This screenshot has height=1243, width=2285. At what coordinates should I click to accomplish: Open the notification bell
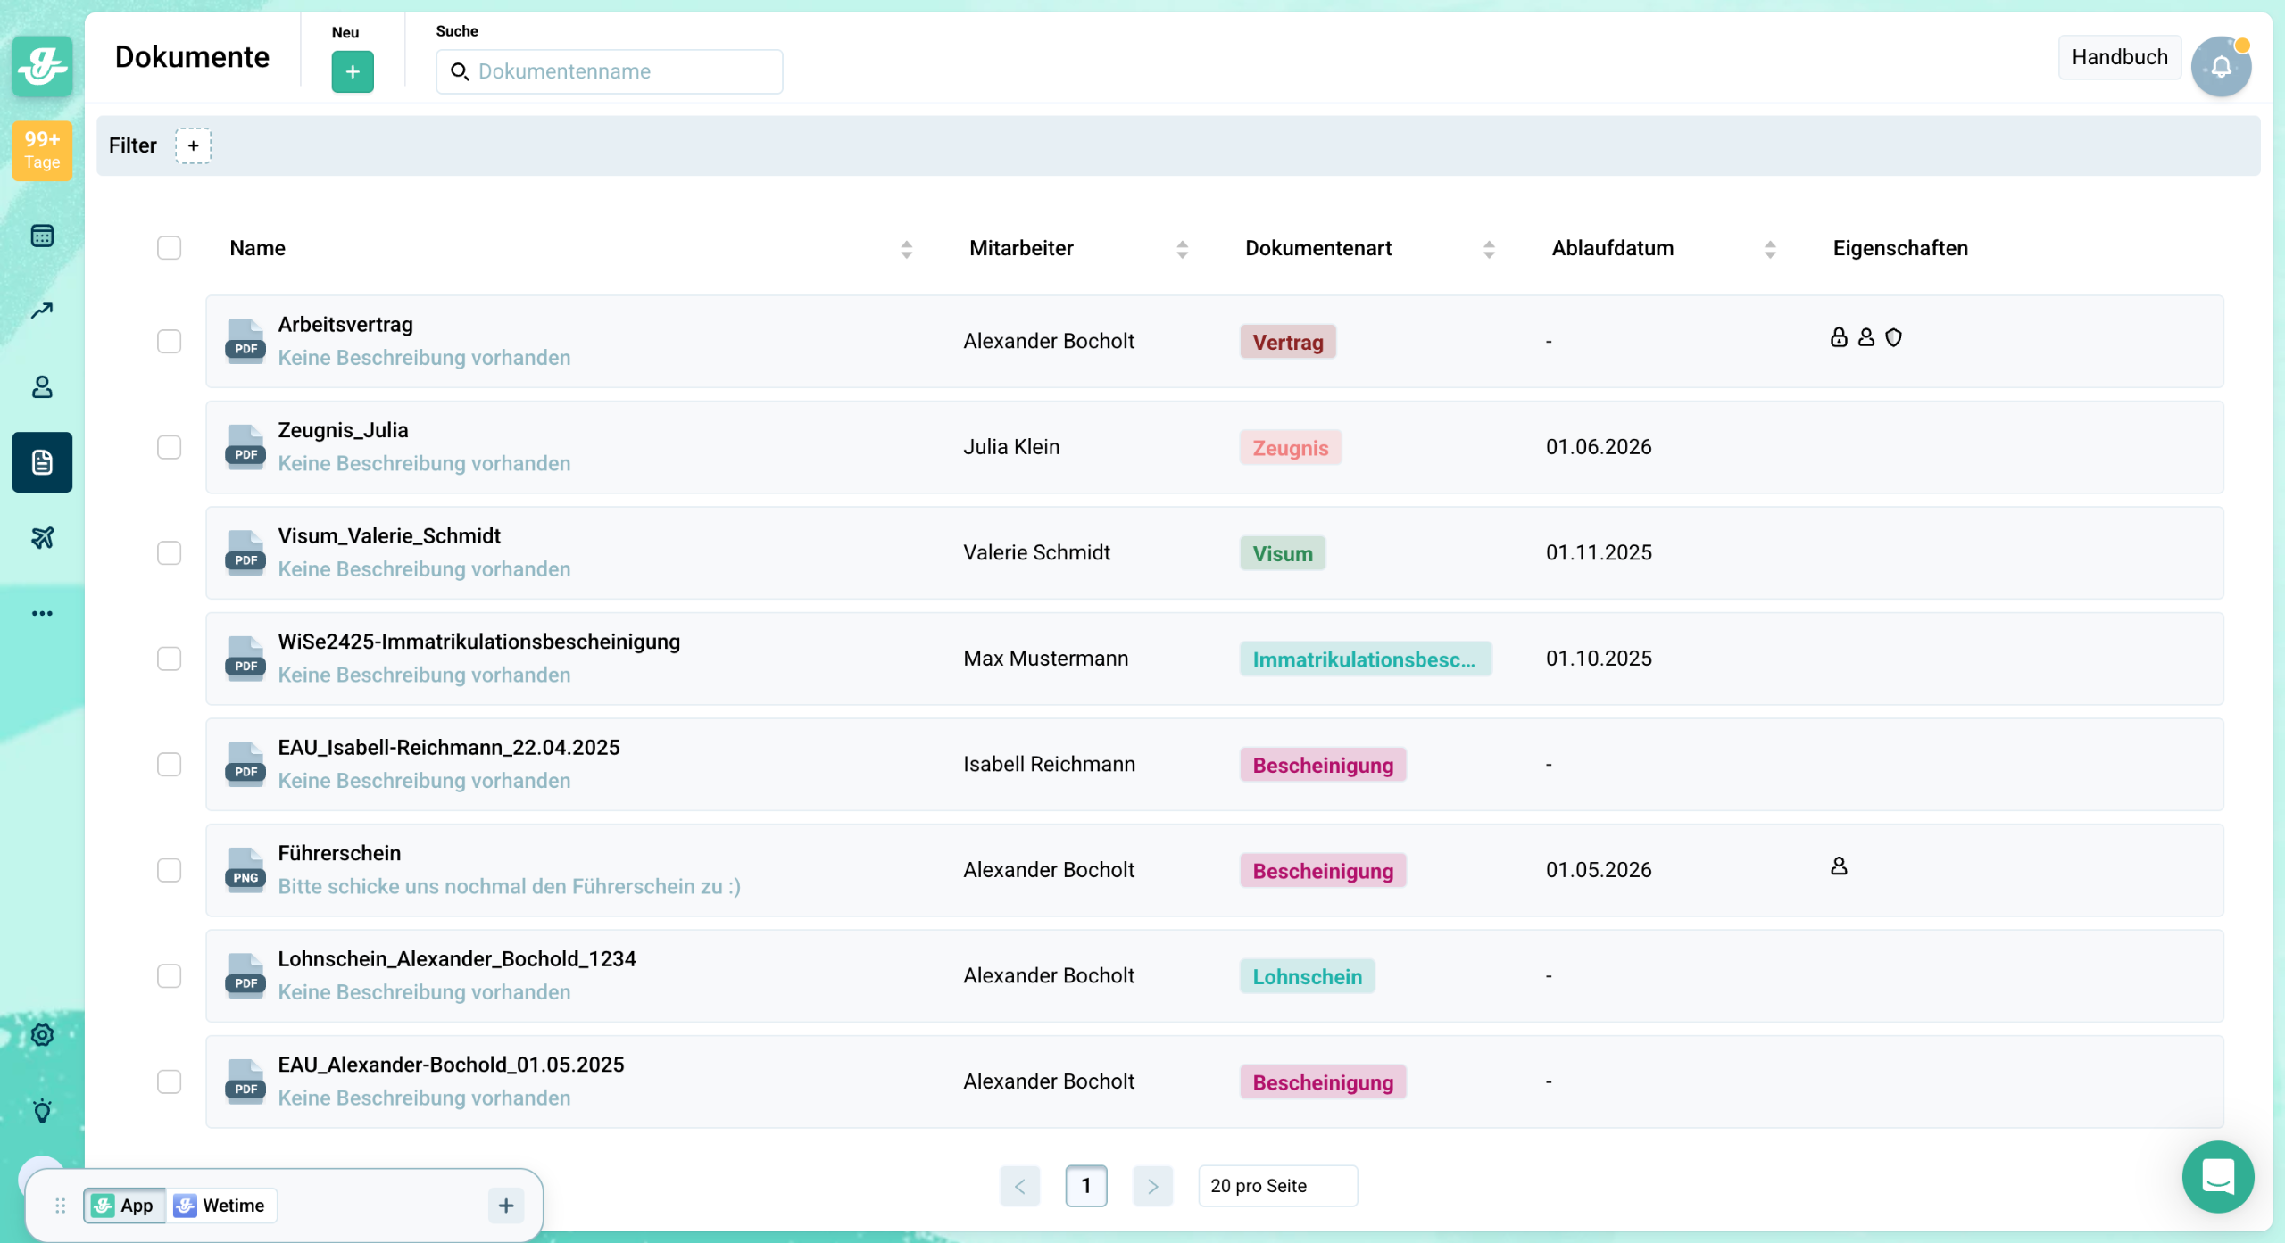[x=2221, y=67]
